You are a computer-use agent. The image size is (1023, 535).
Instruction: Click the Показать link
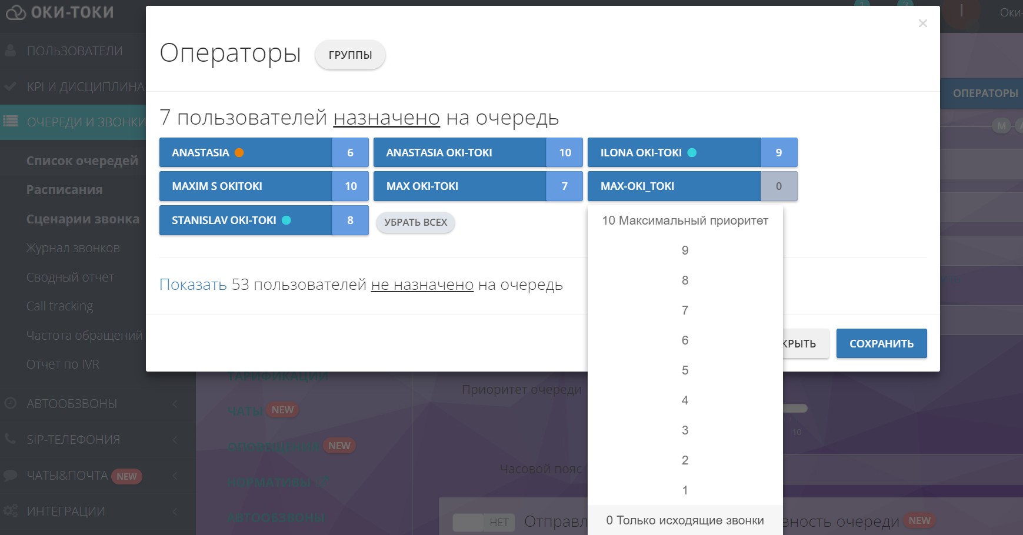193,285
